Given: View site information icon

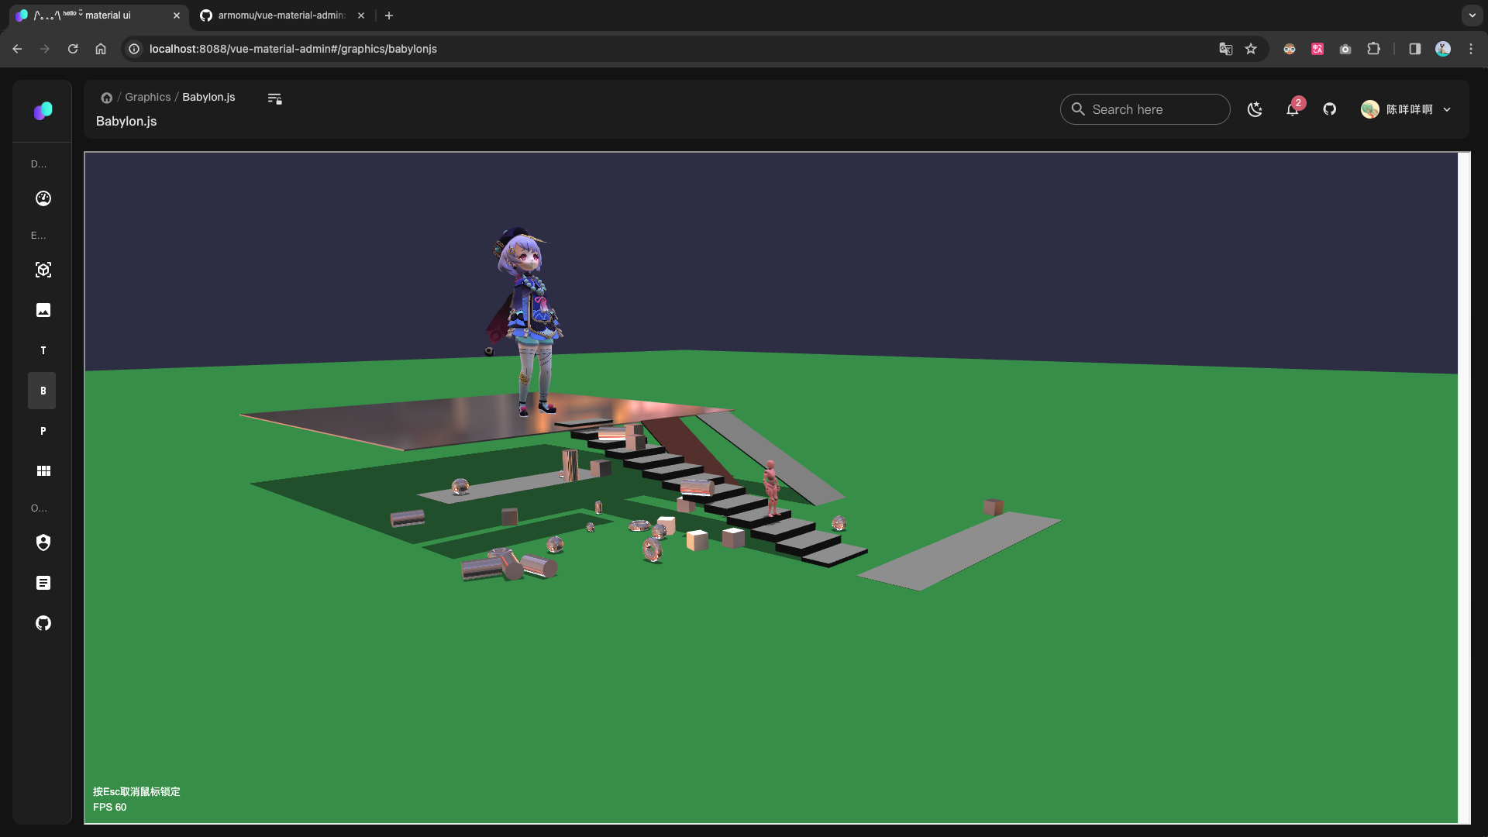Looking at the screenshot, I should (134, 49).
